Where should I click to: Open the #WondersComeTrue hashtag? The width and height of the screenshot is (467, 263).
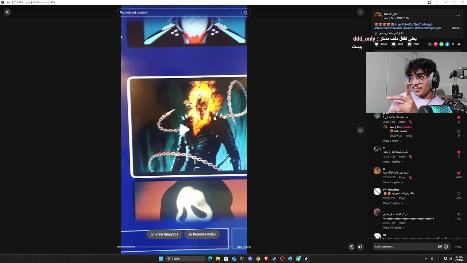click(x=388, y=28)
